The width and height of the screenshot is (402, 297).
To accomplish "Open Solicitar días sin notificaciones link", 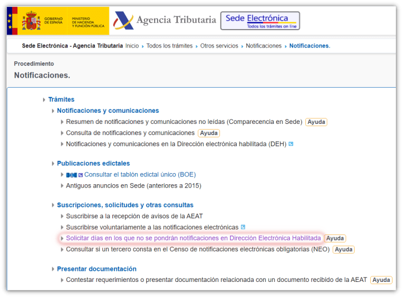I will point(193,238).
